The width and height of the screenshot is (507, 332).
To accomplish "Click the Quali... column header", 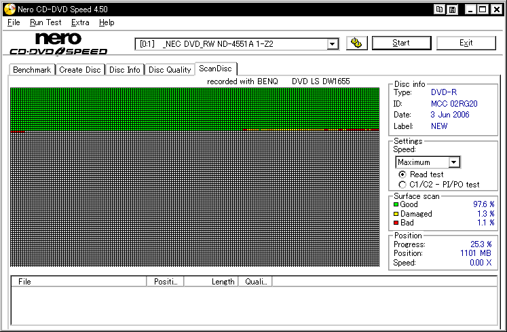I will pyautogui.click(x=255, y=282).
